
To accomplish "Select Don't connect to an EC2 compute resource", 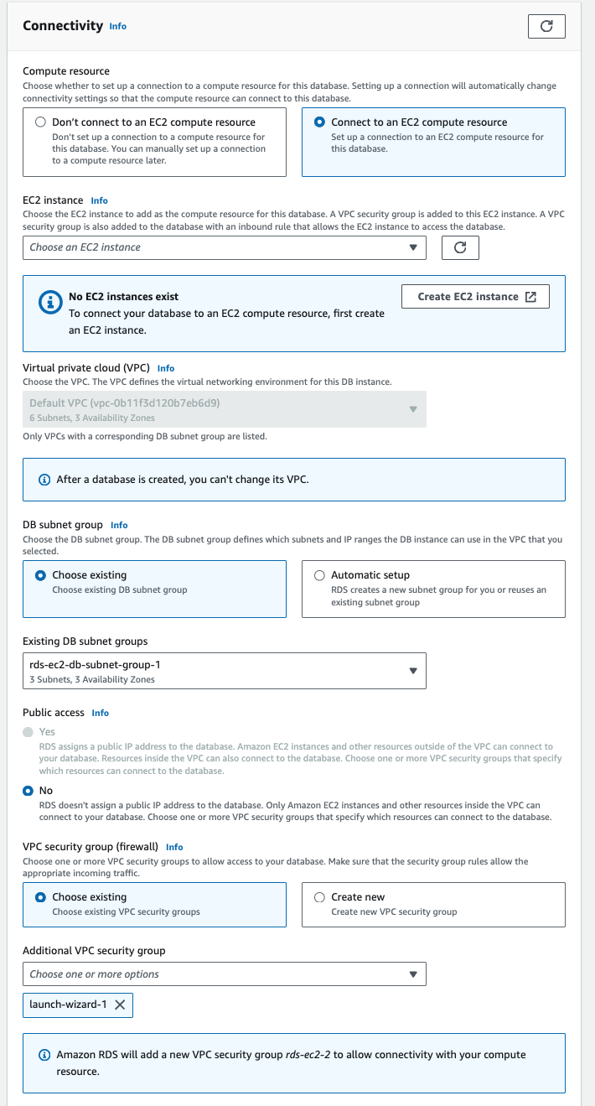I will tap(39, 122).
